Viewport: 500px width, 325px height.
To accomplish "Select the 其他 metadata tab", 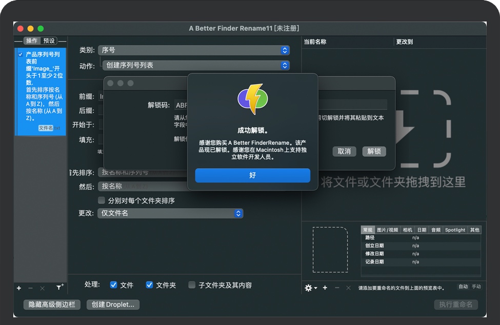I will (474, 230).
